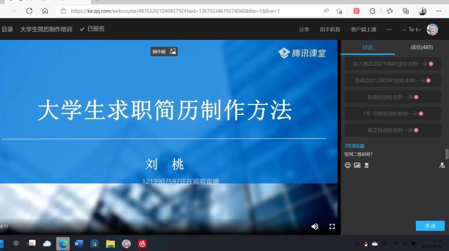Switch to the 成员(485) members tab

click(x=421, y=47)
